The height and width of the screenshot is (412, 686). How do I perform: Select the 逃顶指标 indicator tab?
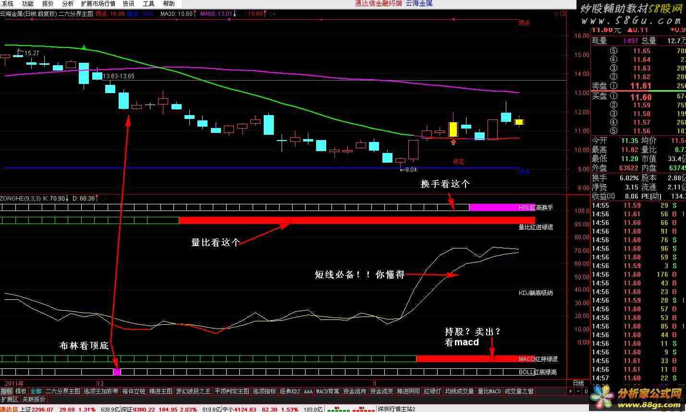click(265, 391)
